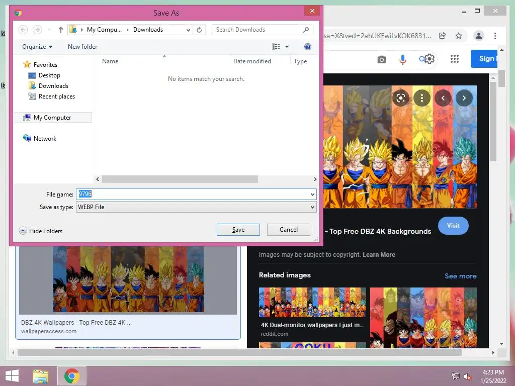Screen dimensions: 515x386
Task: Click the dialog horizontal scrollbar thumb
Action: [180, 179]
